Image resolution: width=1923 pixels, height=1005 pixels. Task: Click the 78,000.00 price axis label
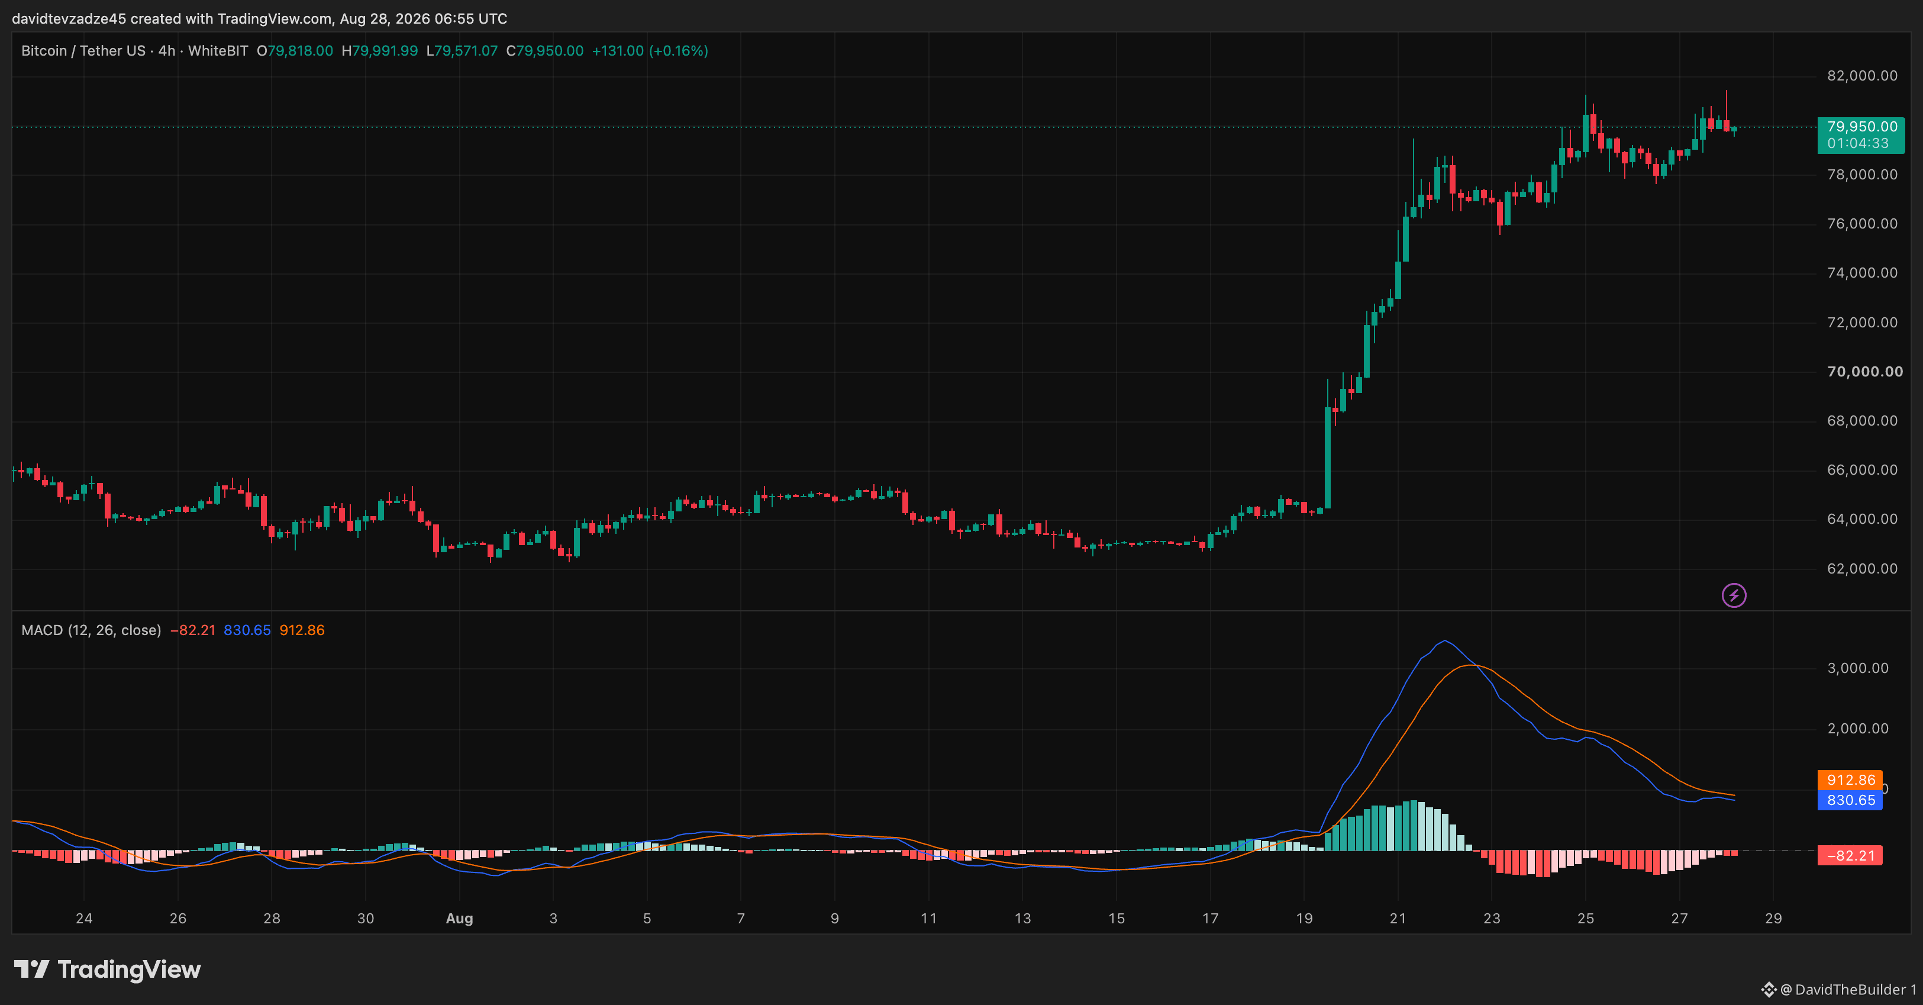[x=1862, y=174]
